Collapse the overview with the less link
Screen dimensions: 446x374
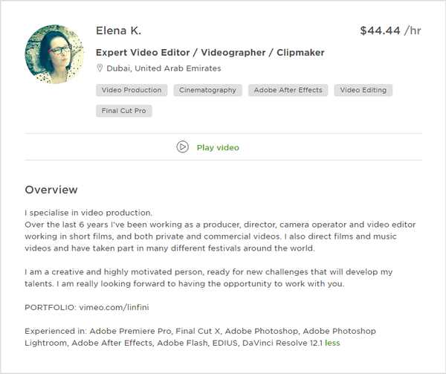pyautogui.click(x=332, y=344)
